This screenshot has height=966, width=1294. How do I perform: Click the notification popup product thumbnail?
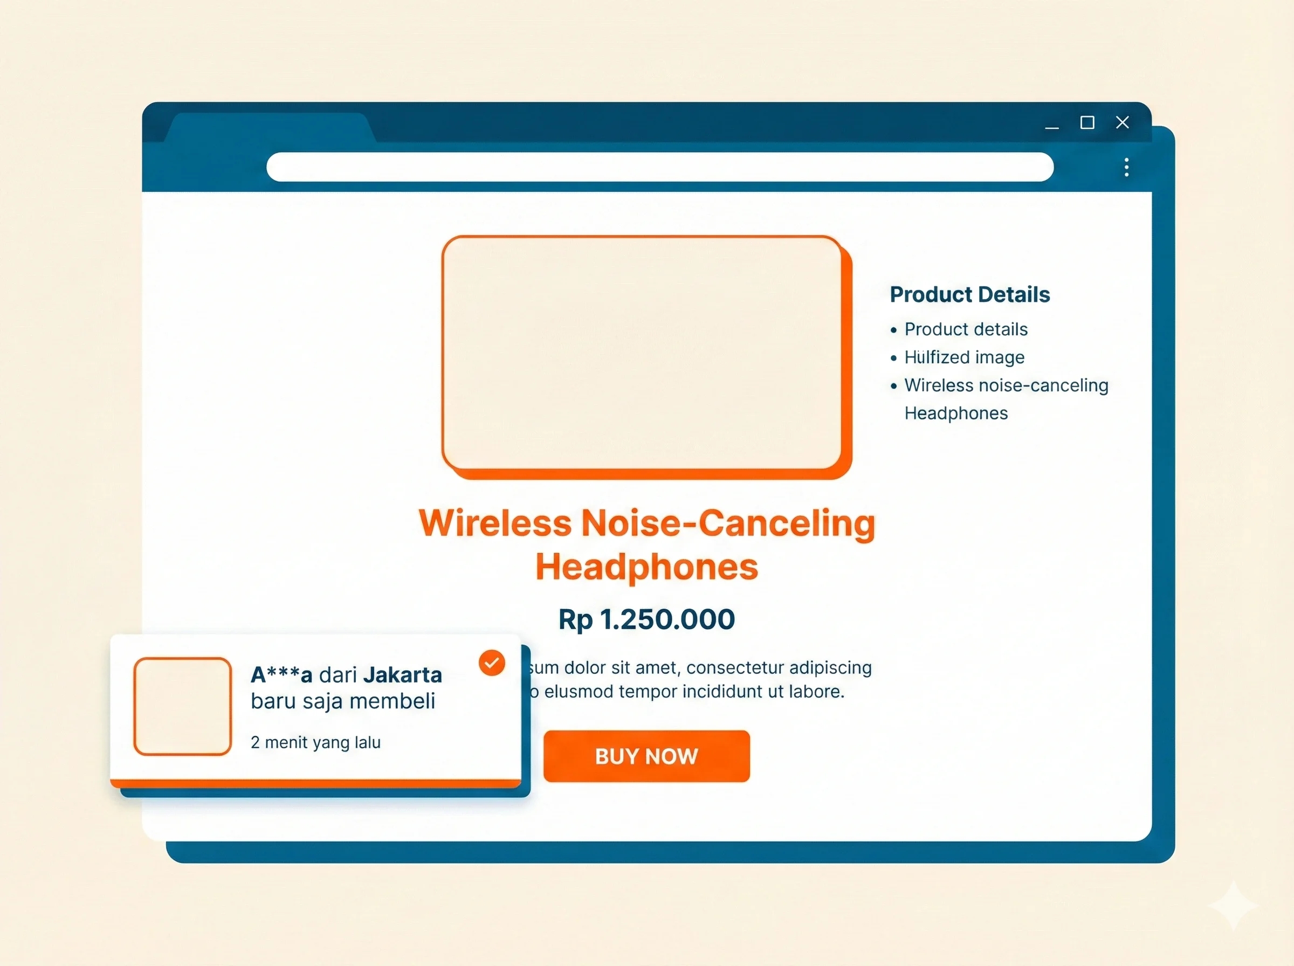coord(182,706)
